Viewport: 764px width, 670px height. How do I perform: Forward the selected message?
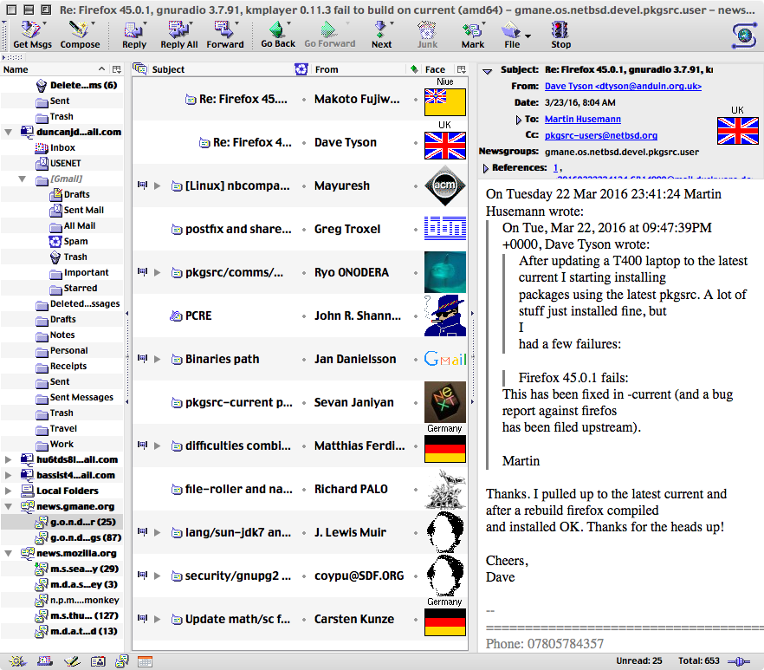tap(224, 34)
